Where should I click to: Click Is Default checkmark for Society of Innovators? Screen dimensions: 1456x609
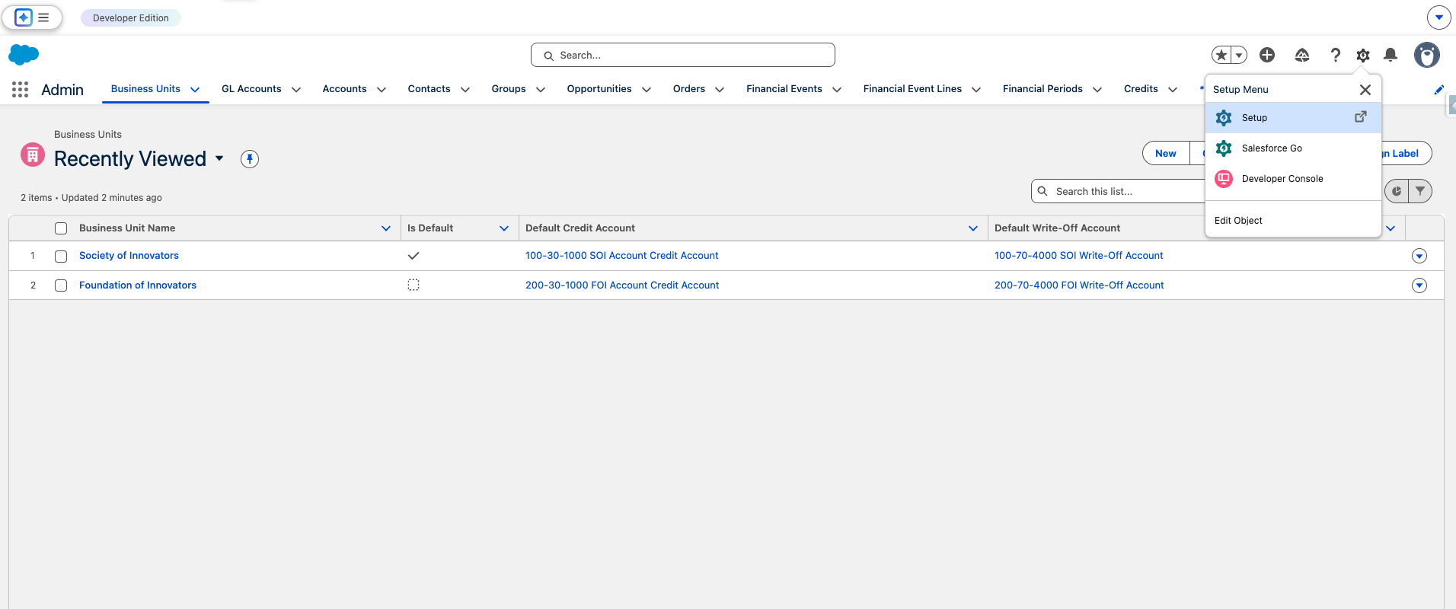click(x=413, y=256)
